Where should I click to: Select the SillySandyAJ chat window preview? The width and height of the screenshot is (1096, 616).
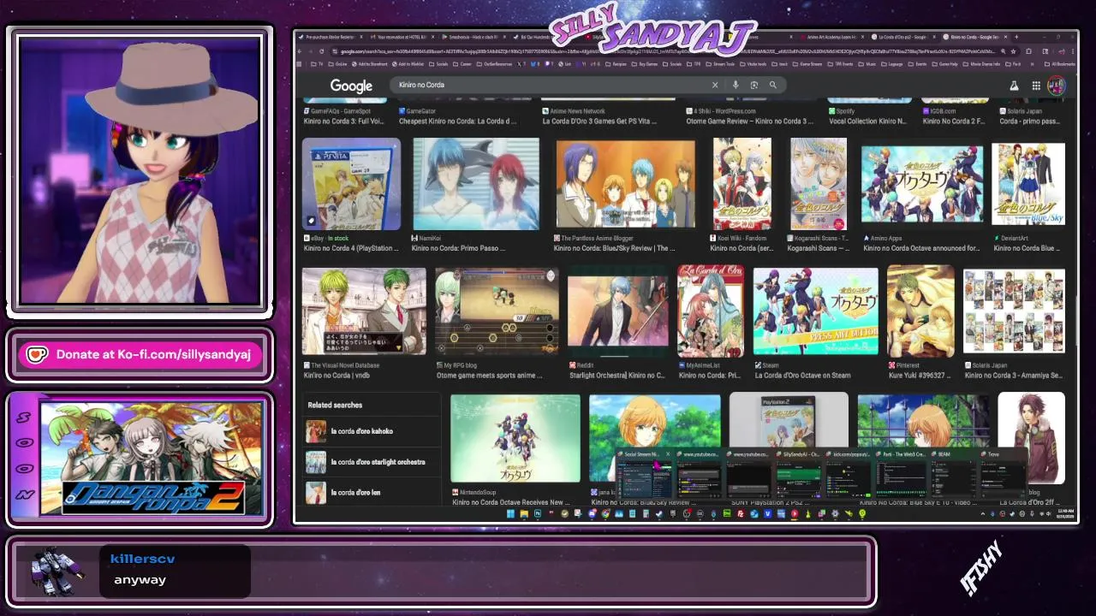coord(799,474)
